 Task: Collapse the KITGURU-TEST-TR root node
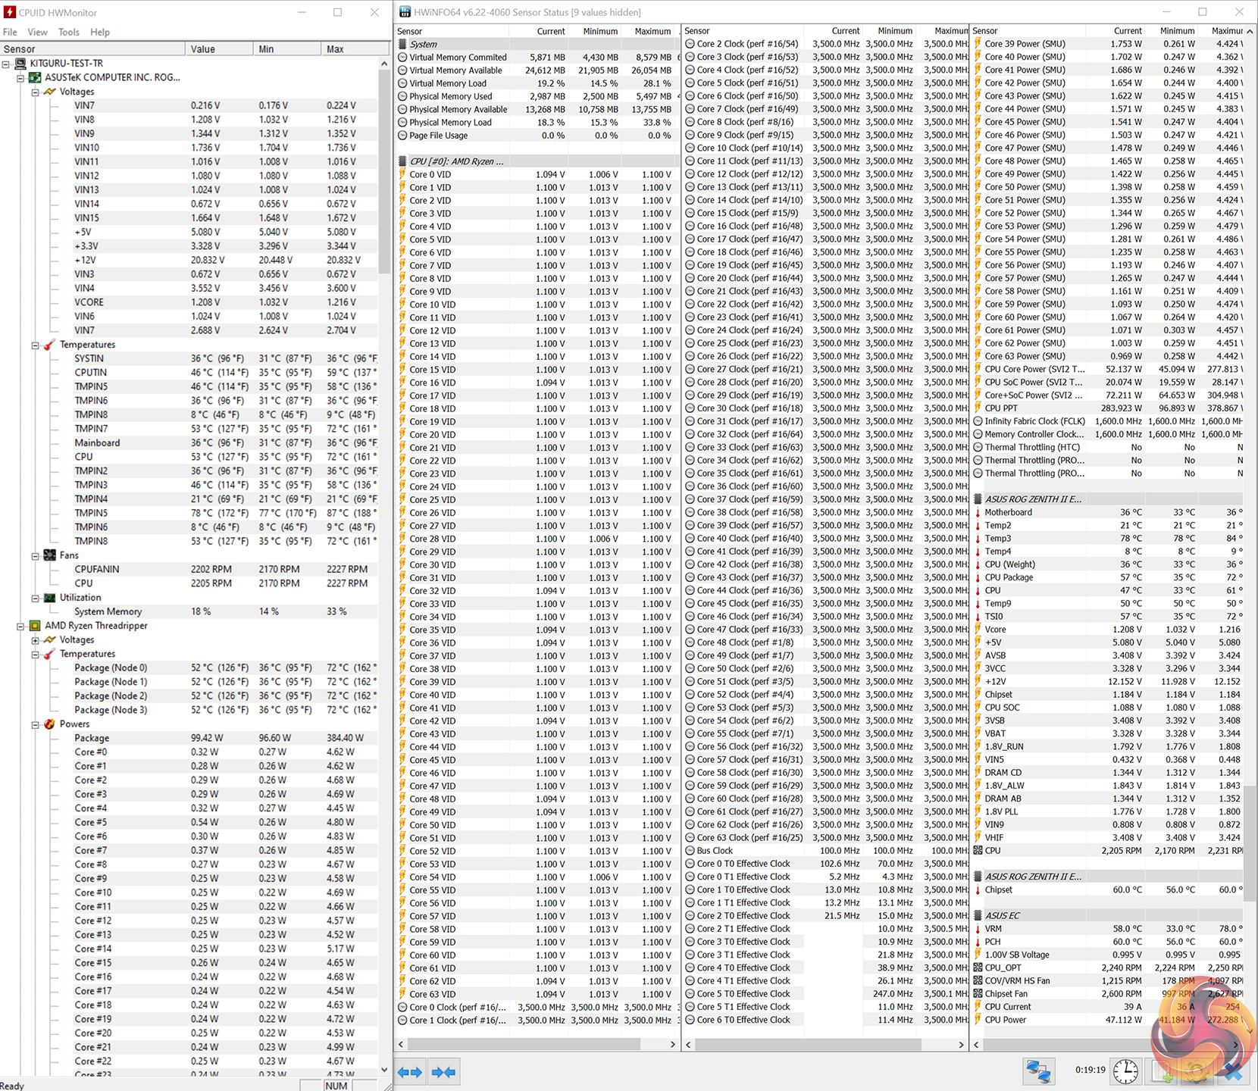pos(6,64)
